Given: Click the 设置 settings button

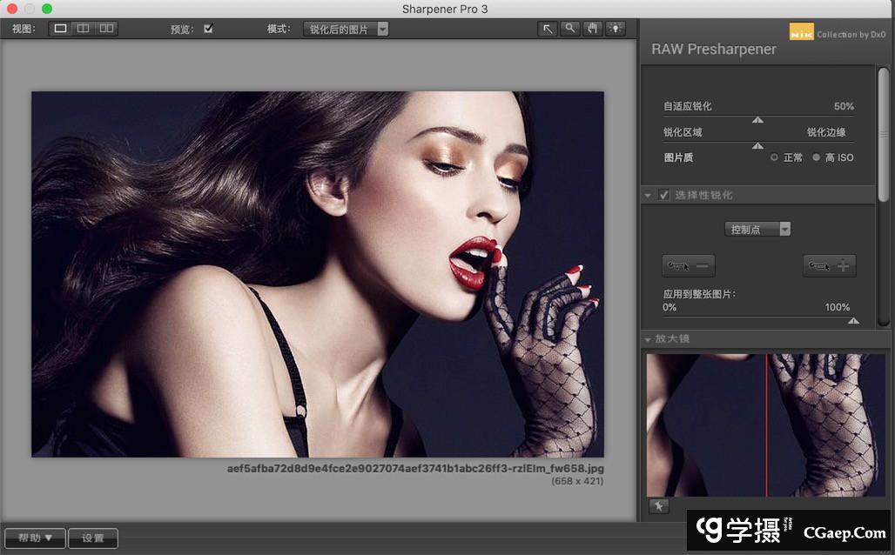Looking at the screenshot, I should [x=93, y=538].
